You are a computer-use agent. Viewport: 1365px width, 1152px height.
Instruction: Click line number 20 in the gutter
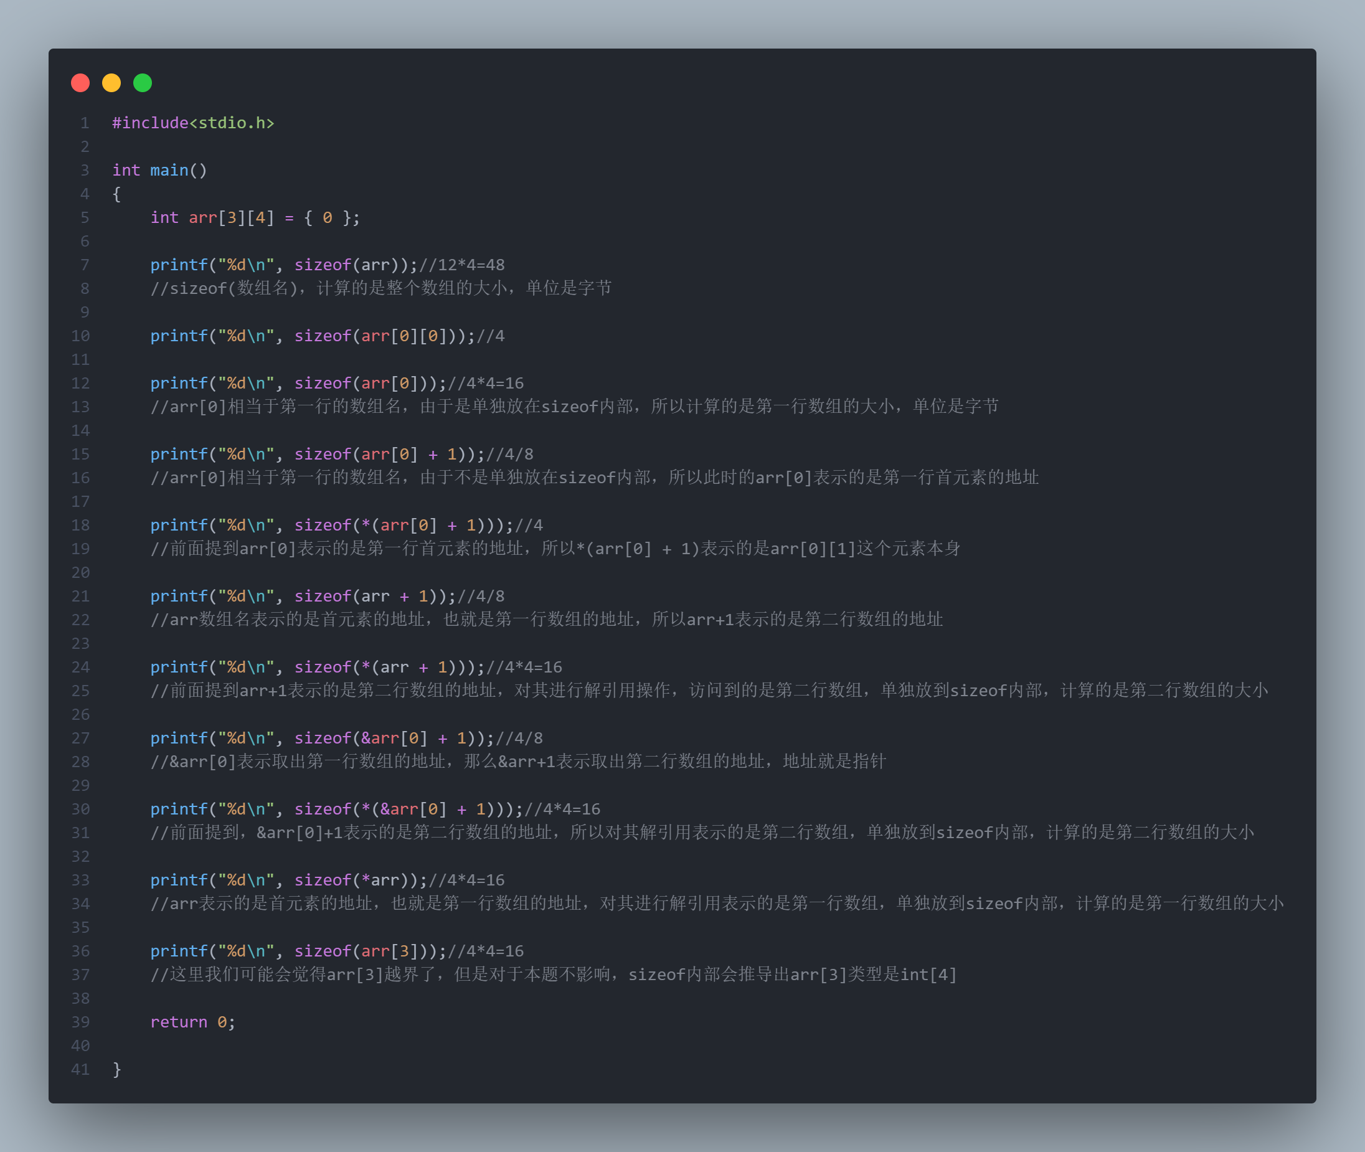tap(80, 572)
